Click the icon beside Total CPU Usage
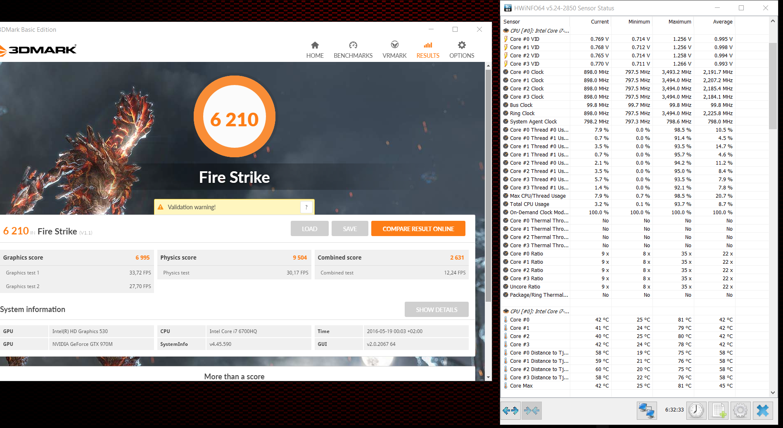The image size is (783, 428). click(x=505, y=204)
